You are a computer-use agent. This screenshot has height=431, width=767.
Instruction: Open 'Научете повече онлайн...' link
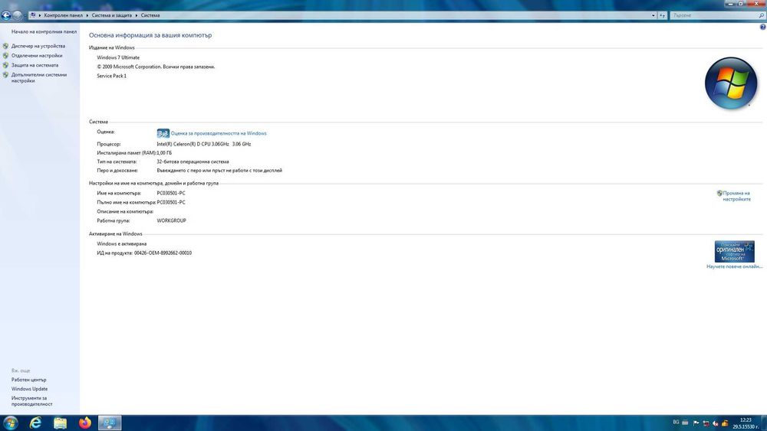[x=734, y=266]
